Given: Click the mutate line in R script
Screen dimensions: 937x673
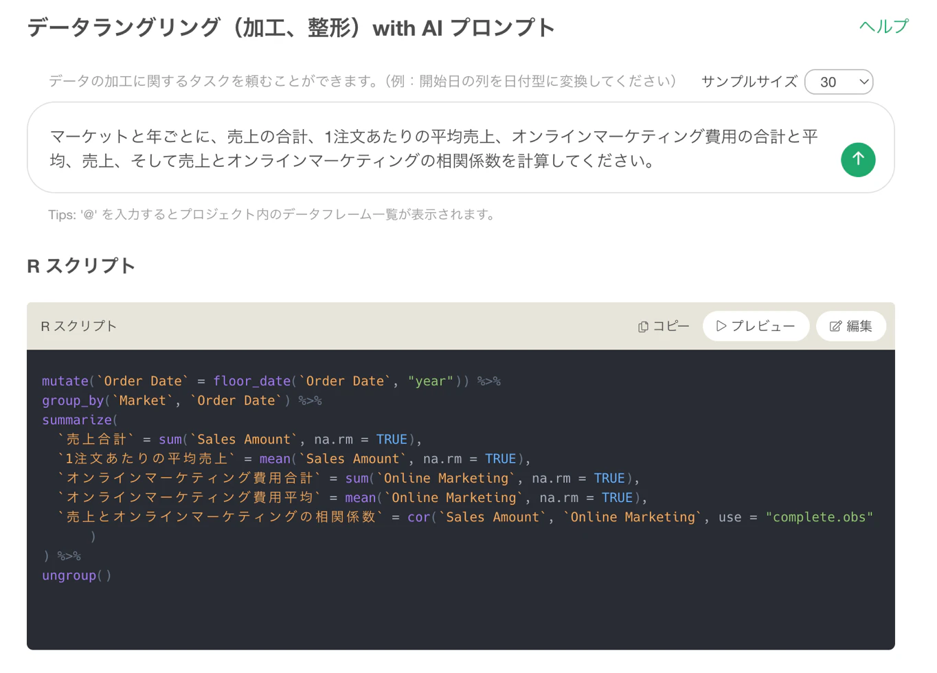Looking at the screenshot, I should click(x=271, y=381).
